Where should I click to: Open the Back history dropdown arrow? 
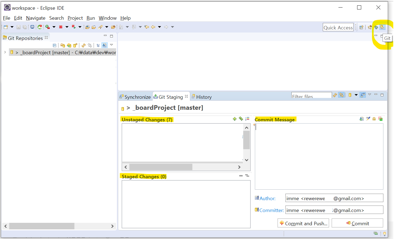coord(160,27)
